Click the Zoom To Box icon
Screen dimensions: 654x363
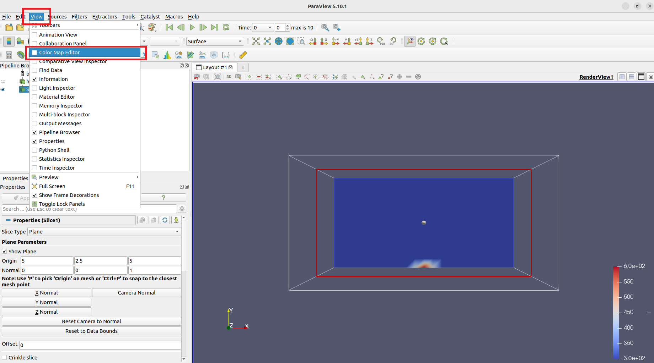[x=301, y=42]
